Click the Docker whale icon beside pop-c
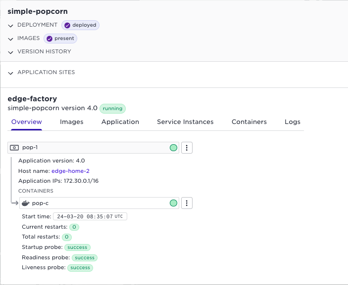348x285 pixels. 26,203
